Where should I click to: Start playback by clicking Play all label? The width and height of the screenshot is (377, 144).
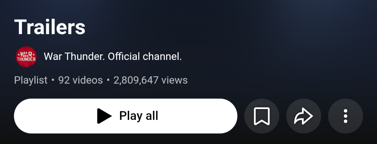pos(139,116)
